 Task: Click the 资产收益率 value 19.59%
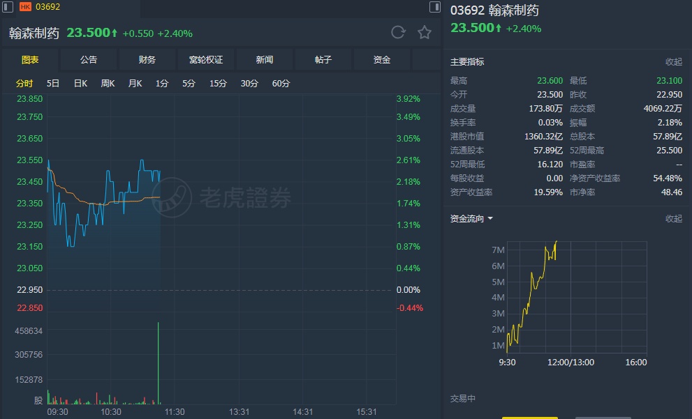point(548,192)
